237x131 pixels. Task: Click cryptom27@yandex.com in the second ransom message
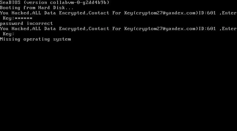(166, 29)
